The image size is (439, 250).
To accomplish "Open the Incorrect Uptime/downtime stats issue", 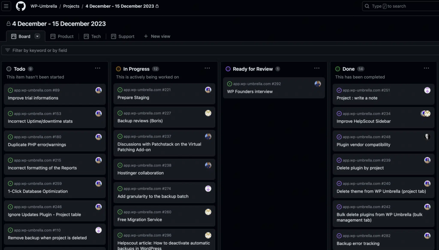I will click(x=40, y=121).
